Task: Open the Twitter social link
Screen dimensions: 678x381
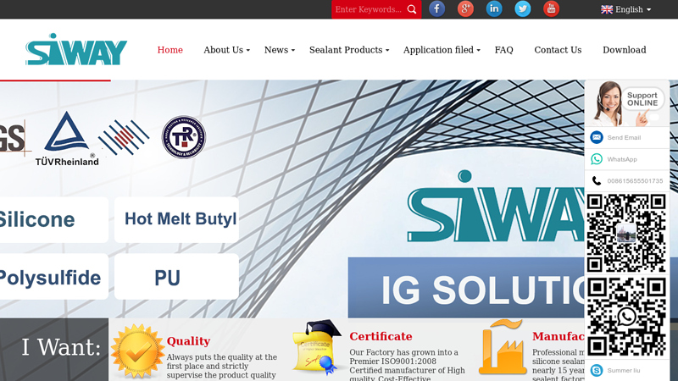Action: (x=522, y=8)
